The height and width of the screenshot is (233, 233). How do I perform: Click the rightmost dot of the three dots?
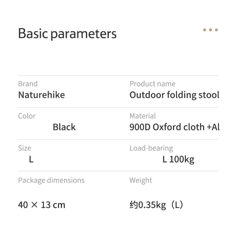216,30
